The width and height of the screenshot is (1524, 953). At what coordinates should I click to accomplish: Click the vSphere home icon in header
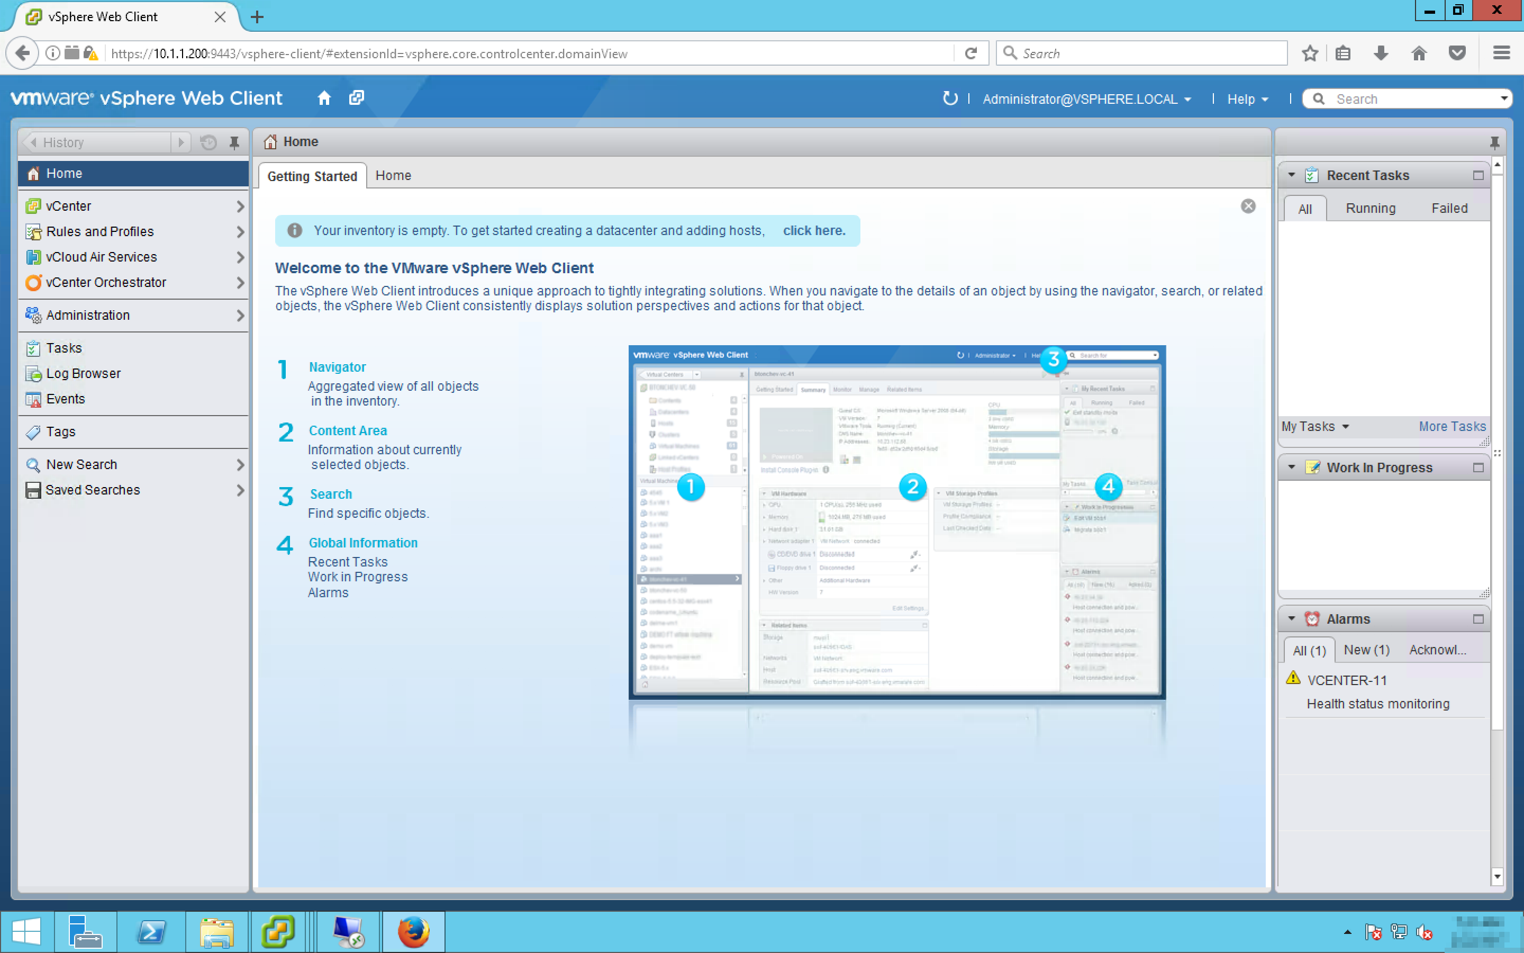point(324,98)
